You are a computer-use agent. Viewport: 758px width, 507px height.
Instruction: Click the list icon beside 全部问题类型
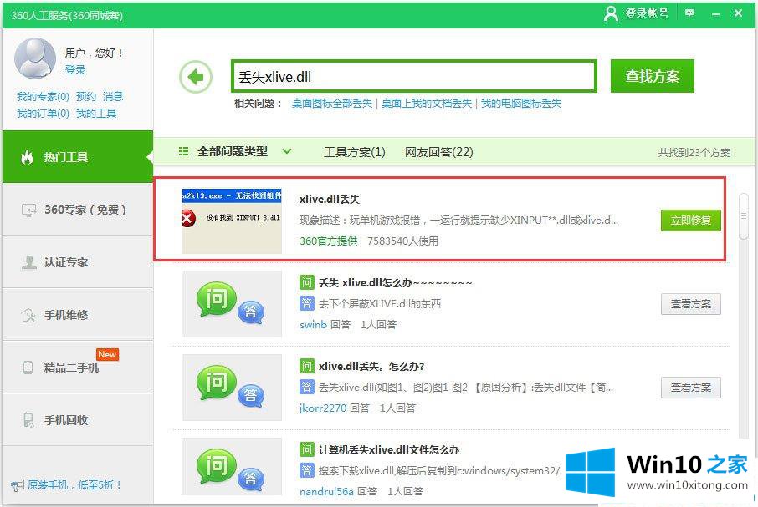(183, 151)
